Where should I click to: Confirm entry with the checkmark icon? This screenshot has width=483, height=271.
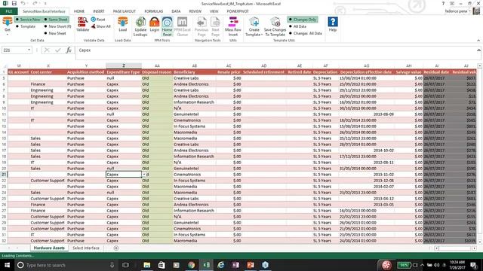click(58, 50)
